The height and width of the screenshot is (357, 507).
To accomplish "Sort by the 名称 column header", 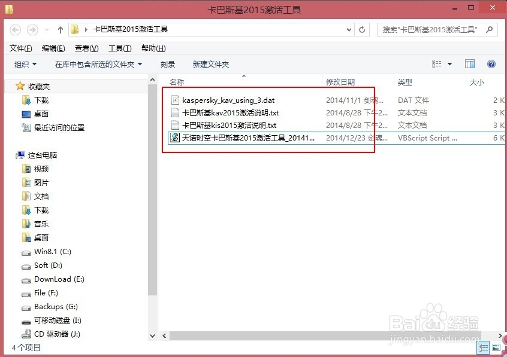I will tap(177, 83).
